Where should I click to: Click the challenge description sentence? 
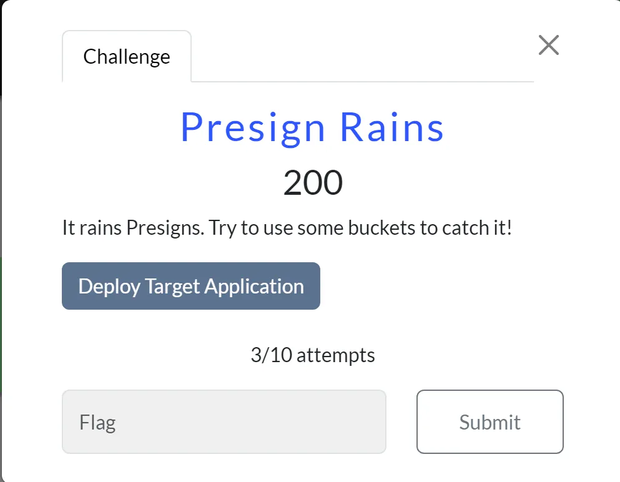[x=287, y=228]
